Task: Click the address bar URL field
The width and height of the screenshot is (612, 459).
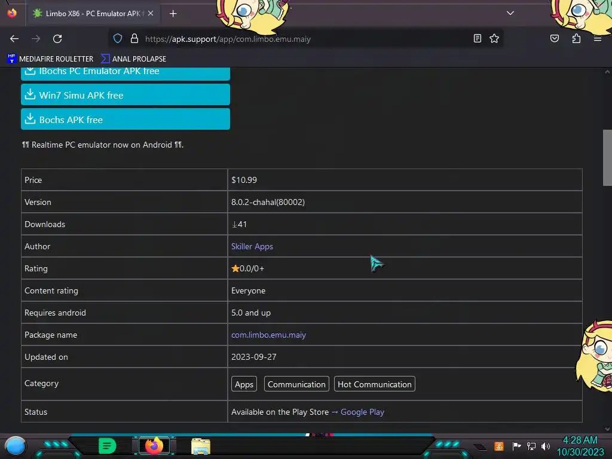Action: 304,39
